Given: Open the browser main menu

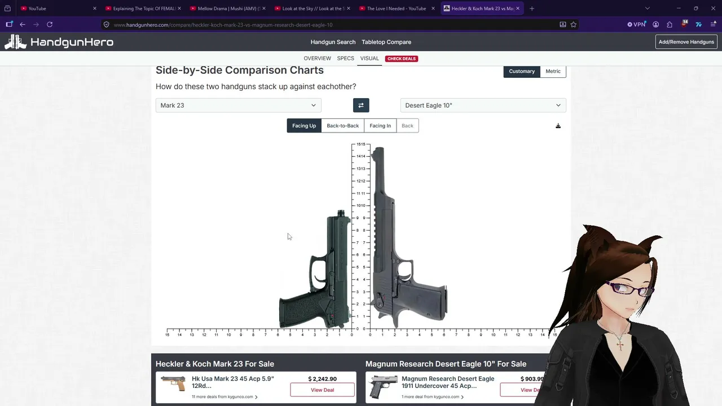Looking at the screenshot, I should coord(713,25).
